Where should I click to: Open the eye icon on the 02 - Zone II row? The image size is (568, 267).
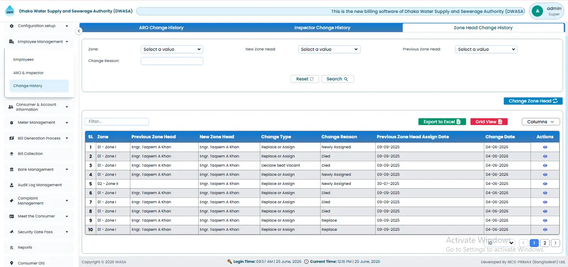click(x=545, y=184)
